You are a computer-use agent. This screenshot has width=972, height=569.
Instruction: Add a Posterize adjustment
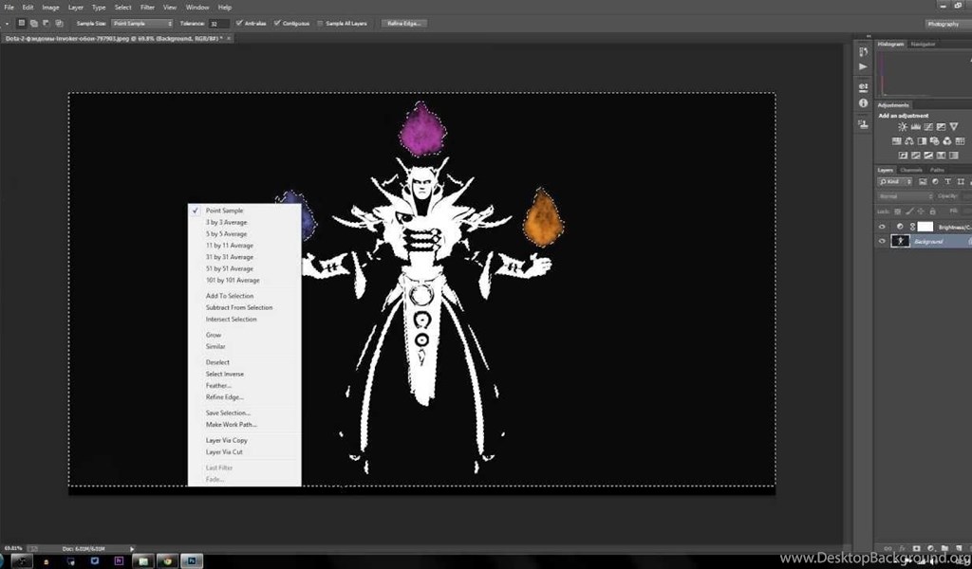point(916,156)
